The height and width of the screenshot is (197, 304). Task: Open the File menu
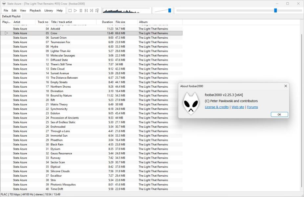(6, 11)
